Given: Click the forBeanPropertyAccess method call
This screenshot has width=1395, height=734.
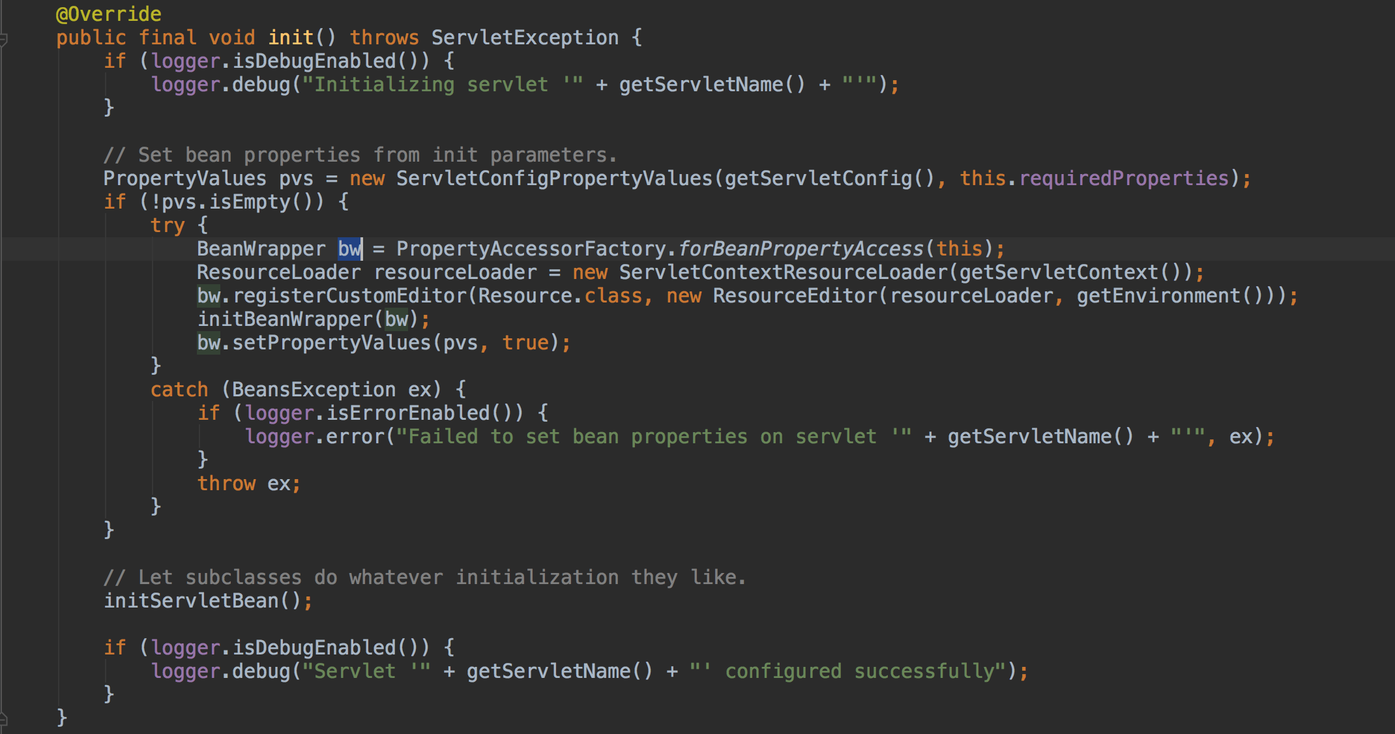Looking at the screenshot, I should click(801, 249).
